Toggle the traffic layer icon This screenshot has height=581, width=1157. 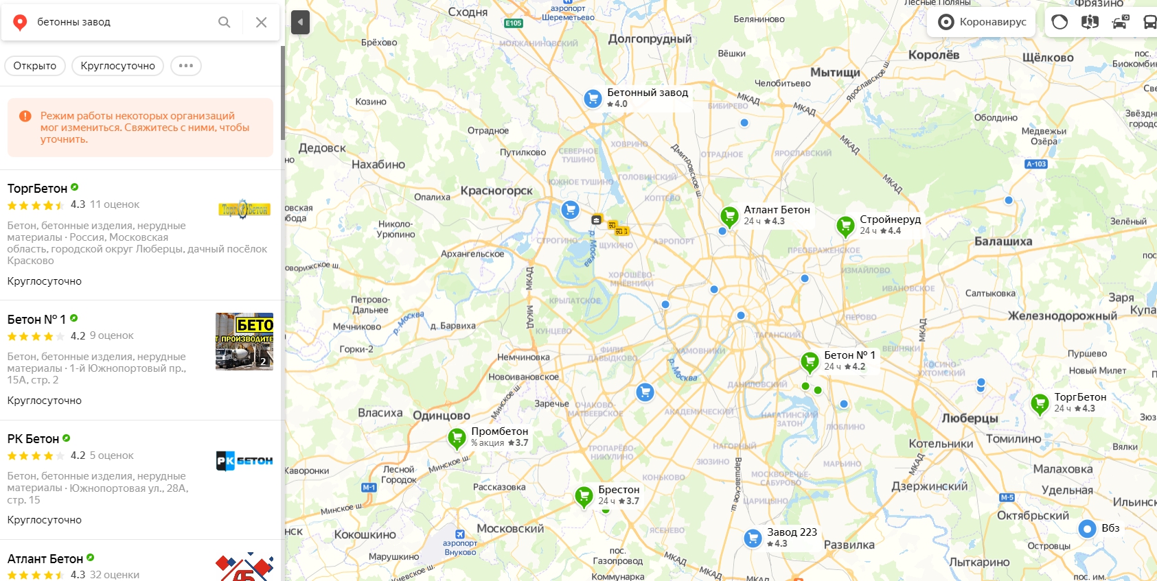pyautogui.click(x=1059, y=22)
